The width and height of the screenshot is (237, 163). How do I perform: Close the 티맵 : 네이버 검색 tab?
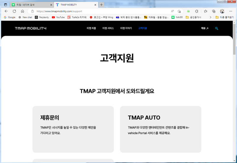coord(51,5)
